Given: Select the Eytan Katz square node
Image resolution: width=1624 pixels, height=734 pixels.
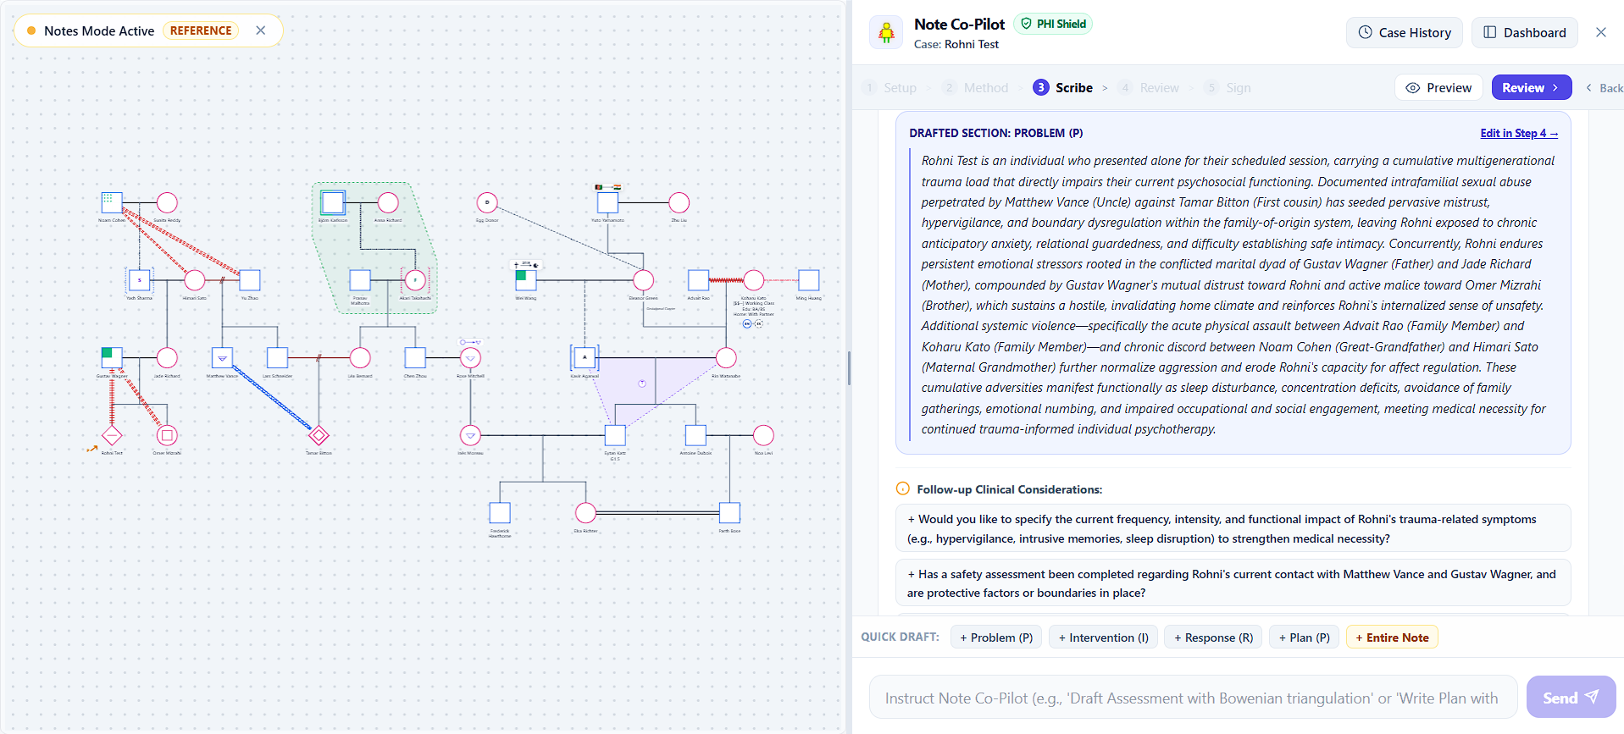Looking at the screenshot, I should (x=615, y=435).
